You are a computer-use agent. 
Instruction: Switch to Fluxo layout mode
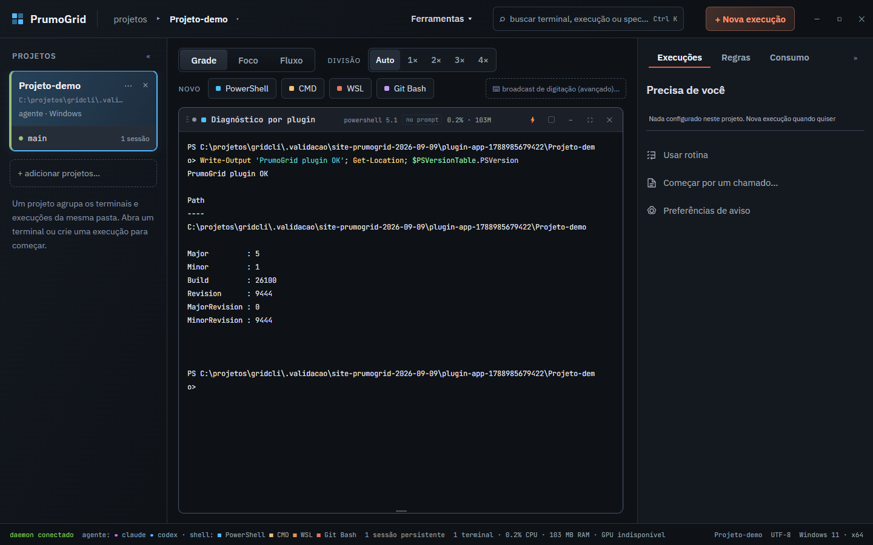291,60
